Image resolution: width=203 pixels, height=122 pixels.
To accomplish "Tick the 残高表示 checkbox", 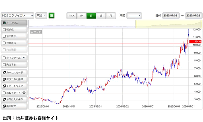I will pos(4,43).
